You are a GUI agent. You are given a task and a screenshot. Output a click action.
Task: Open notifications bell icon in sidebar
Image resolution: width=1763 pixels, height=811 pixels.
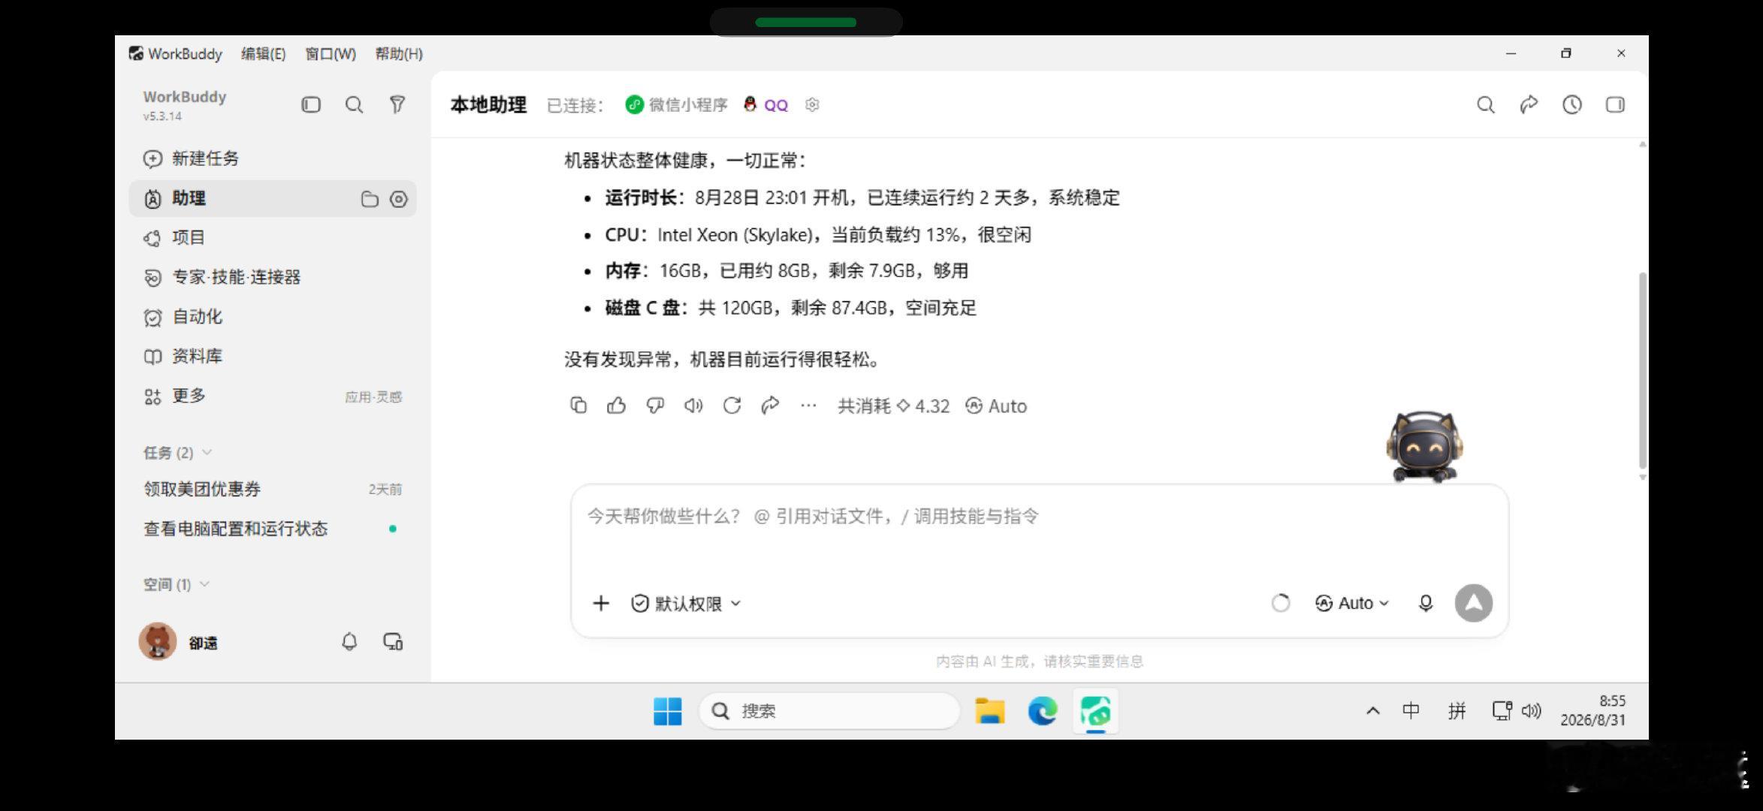pyautogui.click(x=349, y=642)
